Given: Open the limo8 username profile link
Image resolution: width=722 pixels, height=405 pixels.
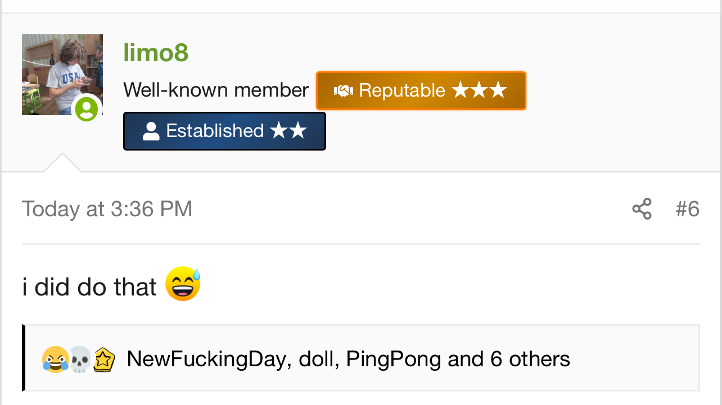Looking at the screenshot, I should click(x=156, y=53).
